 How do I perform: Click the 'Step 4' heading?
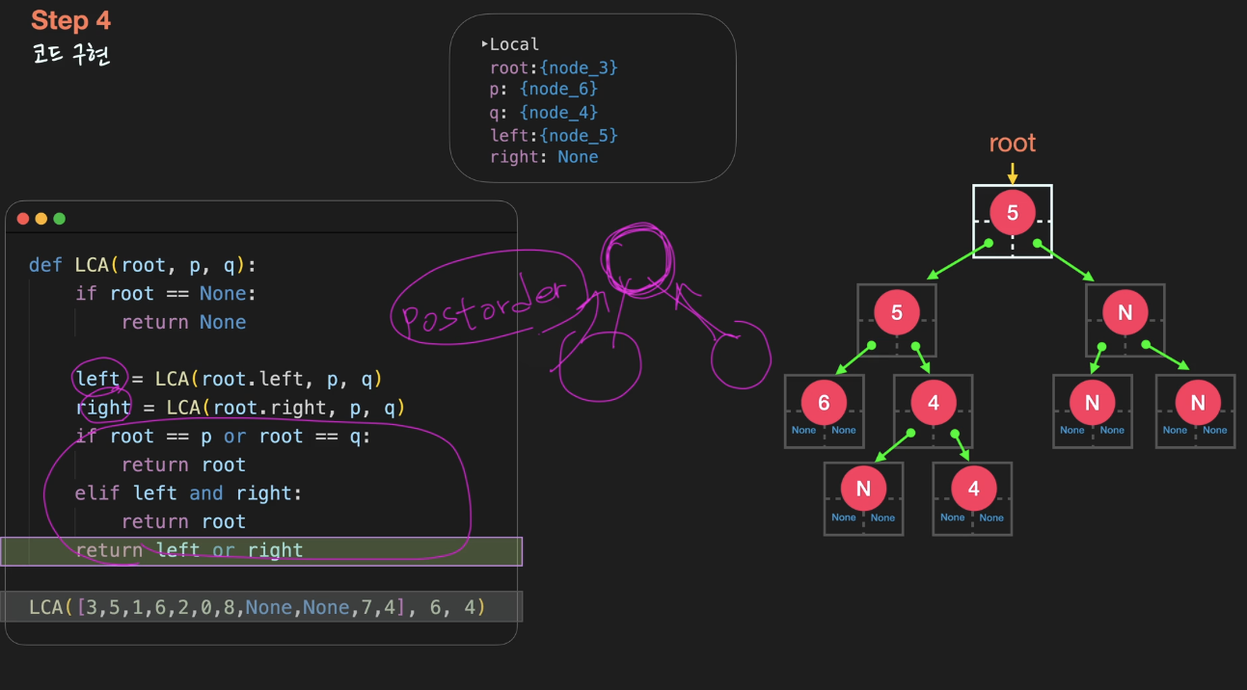coord(71,20)
